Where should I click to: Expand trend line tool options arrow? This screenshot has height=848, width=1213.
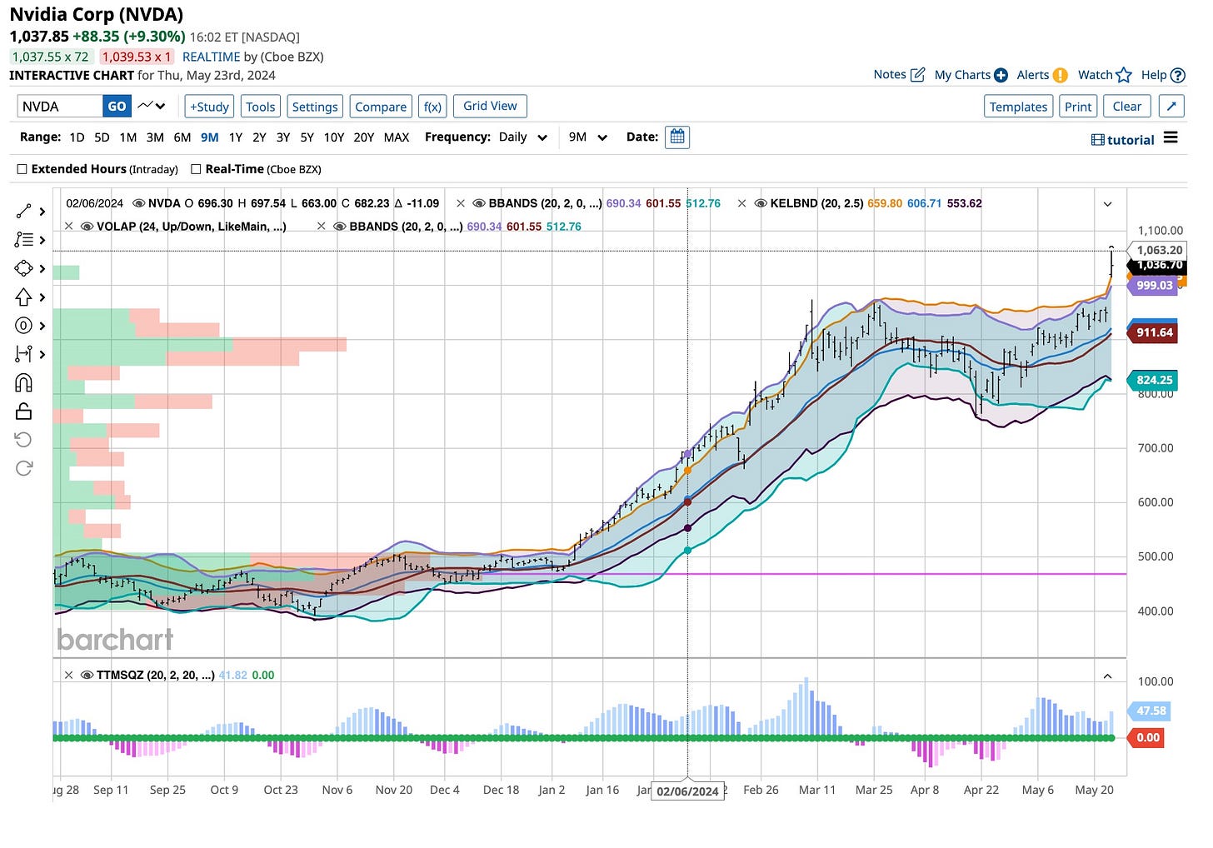[x=42, y=212]
